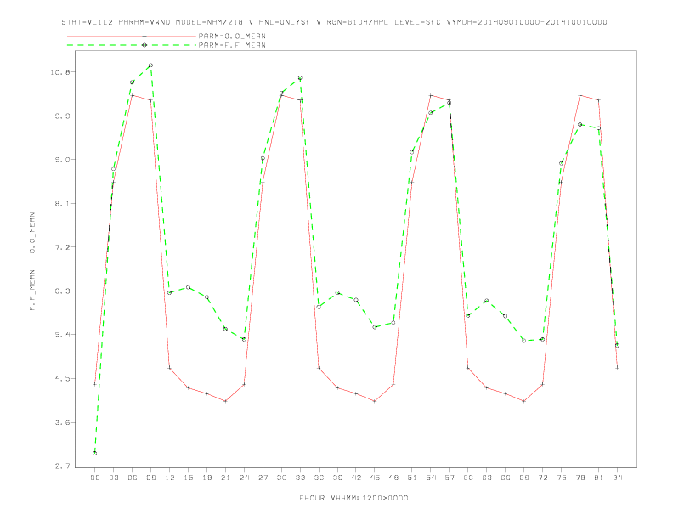Click the x-axis tick label 75
Viewport: 673px width, 520px height.
click(562, 478)
